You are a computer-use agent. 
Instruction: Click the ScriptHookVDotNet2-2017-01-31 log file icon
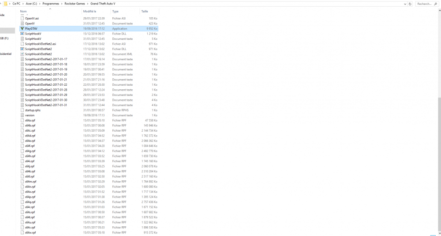pyautogui.click(x=22, y=105)
